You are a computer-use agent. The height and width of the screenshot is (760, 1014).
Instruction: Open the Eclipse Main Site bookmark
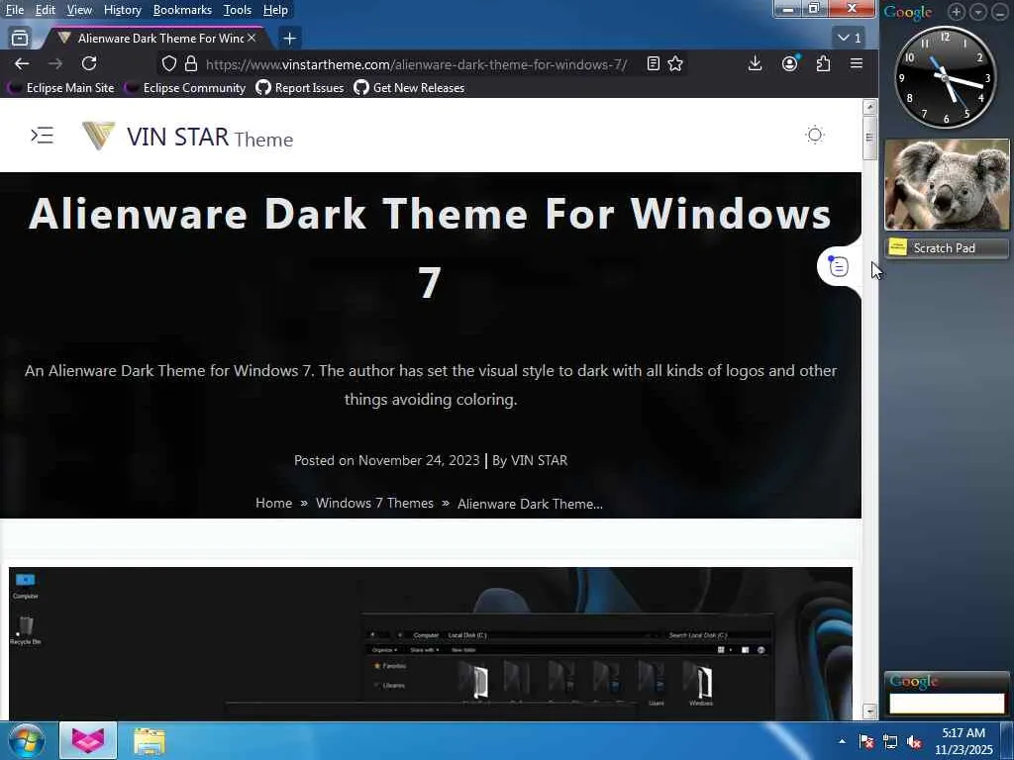click(x=60, y=88)
